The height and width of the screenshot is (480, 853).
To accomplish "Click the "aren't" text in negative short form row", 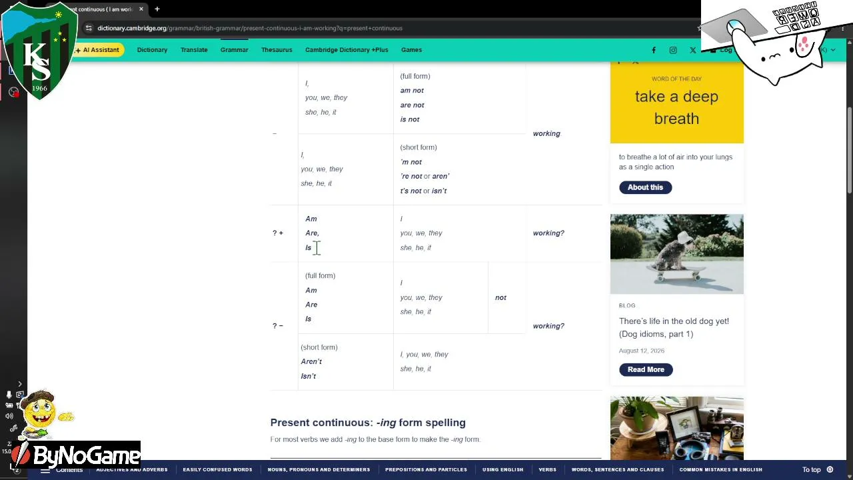I will pyautogui.click(x=441, y=177).
